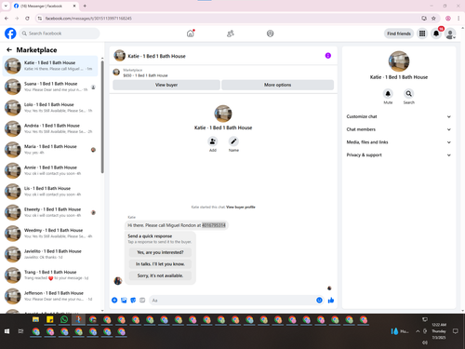This screenshot has height=349, width=465.
Task: Open Facebook home via the logo
Action: click(10, 34)
